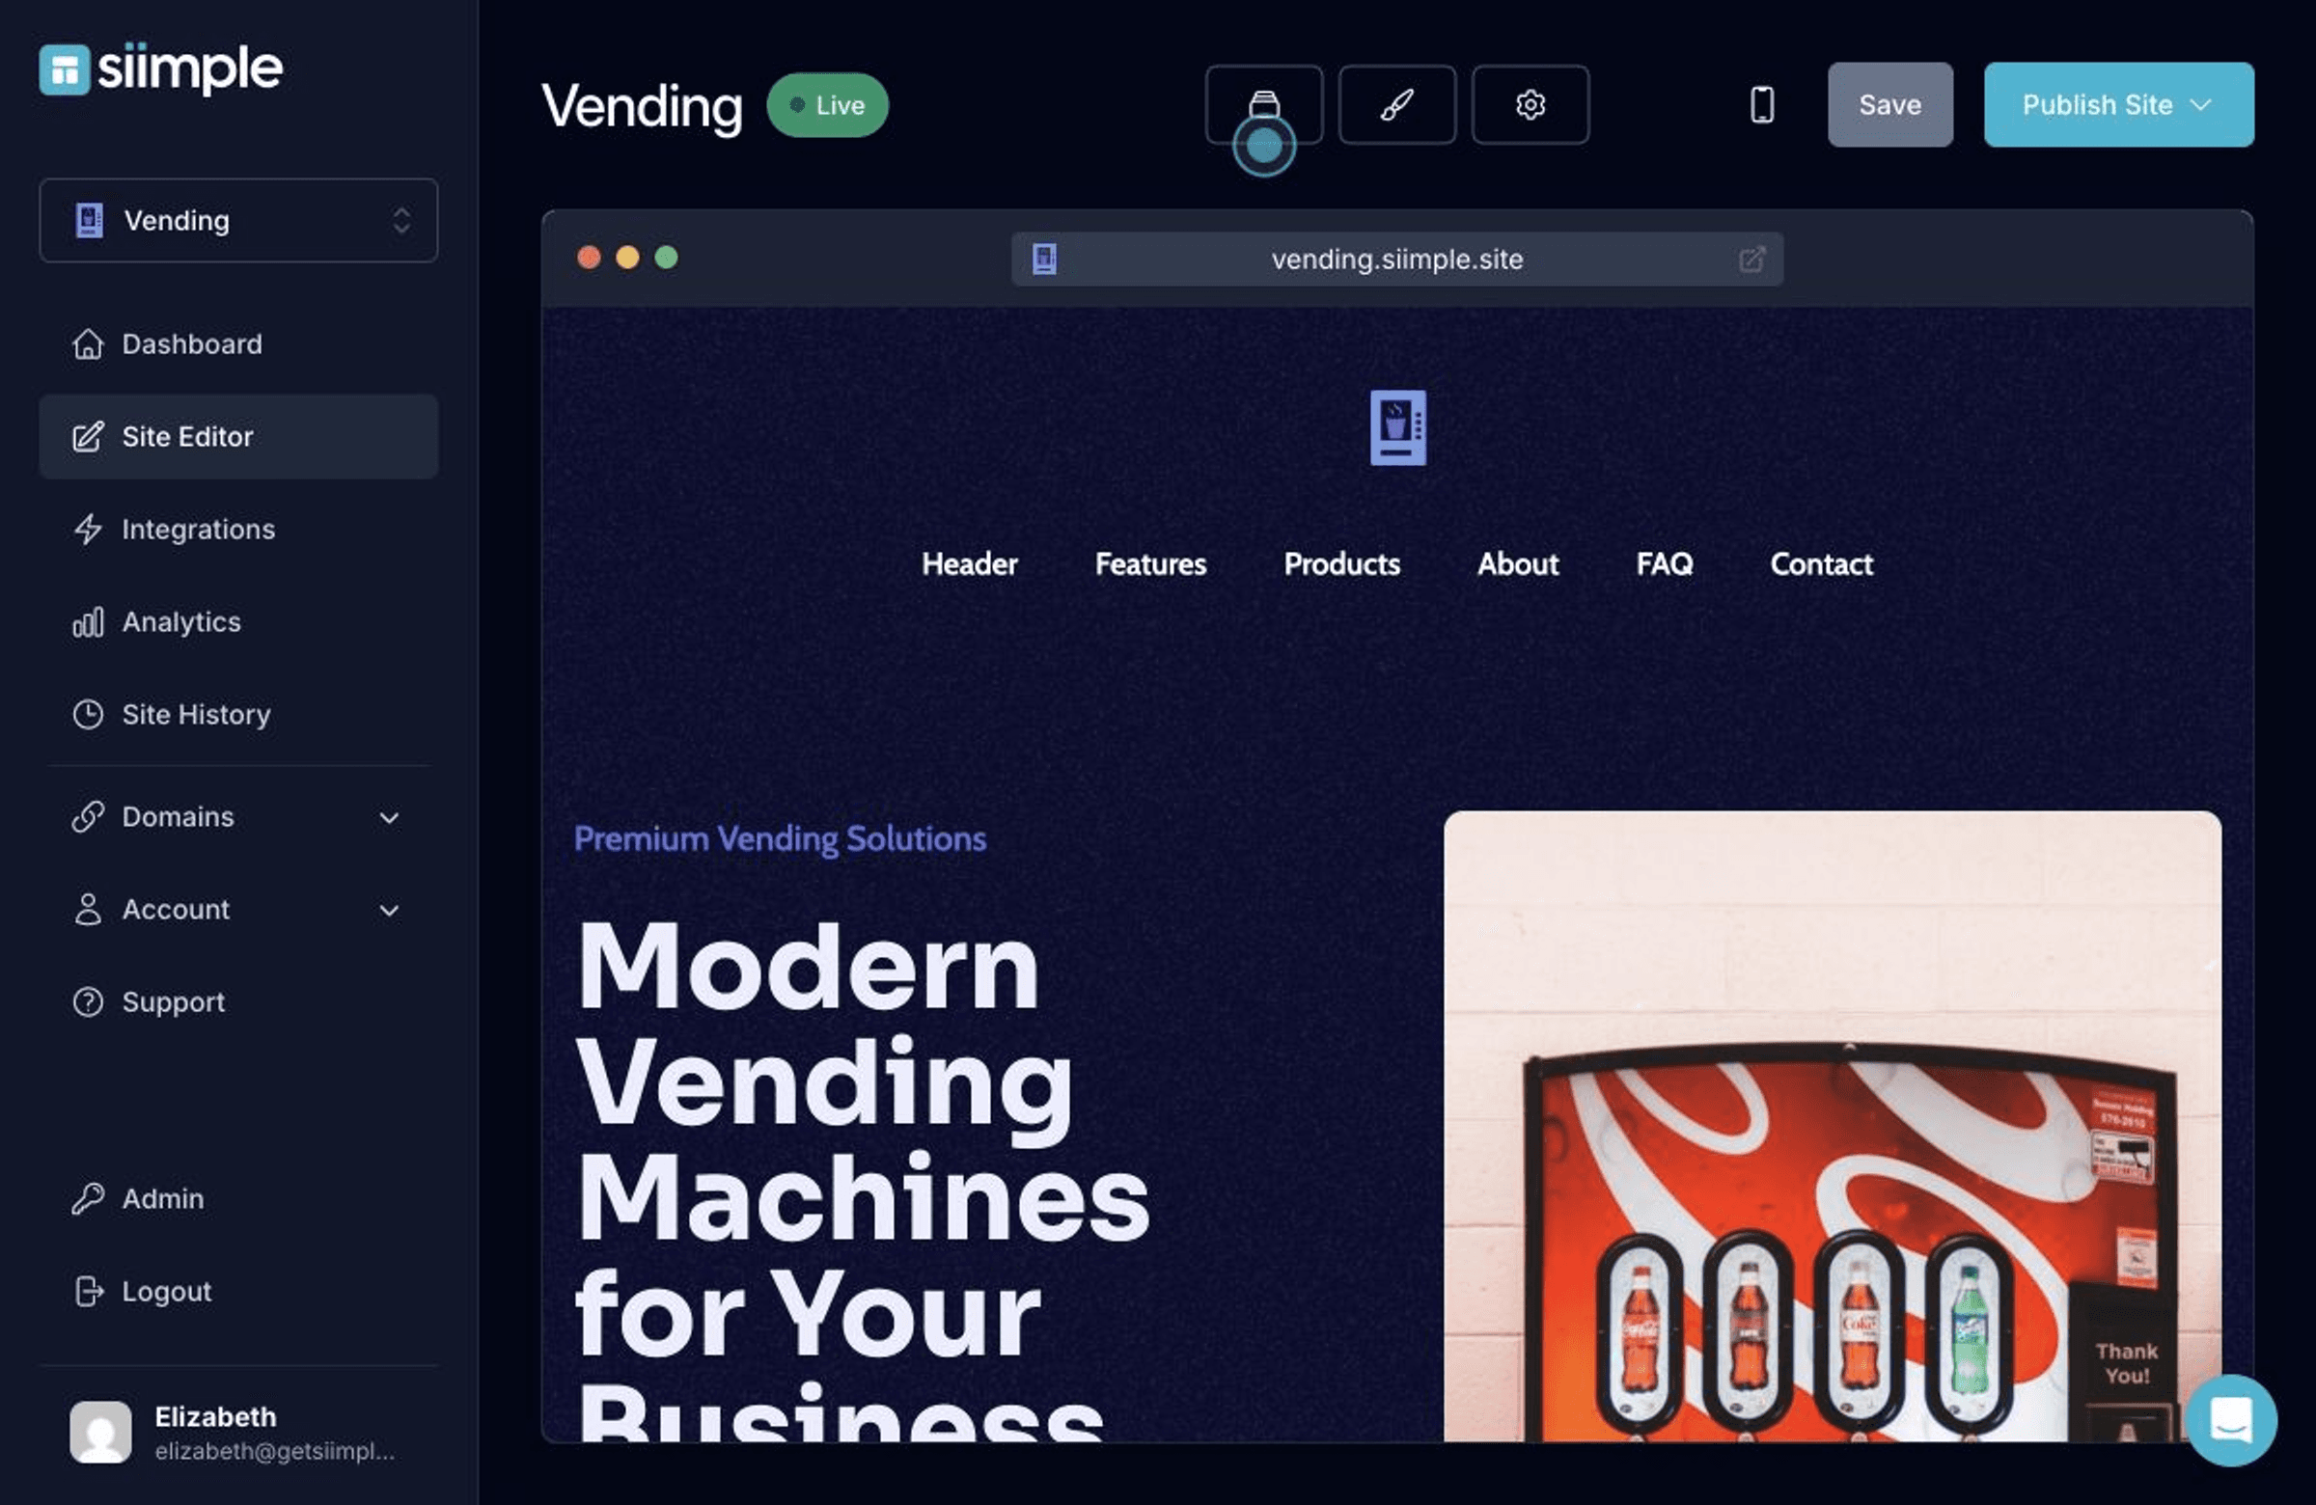Open site in new tab icon
The height and width of the screenshot is (1505, 2316).
coord(1751,259)
